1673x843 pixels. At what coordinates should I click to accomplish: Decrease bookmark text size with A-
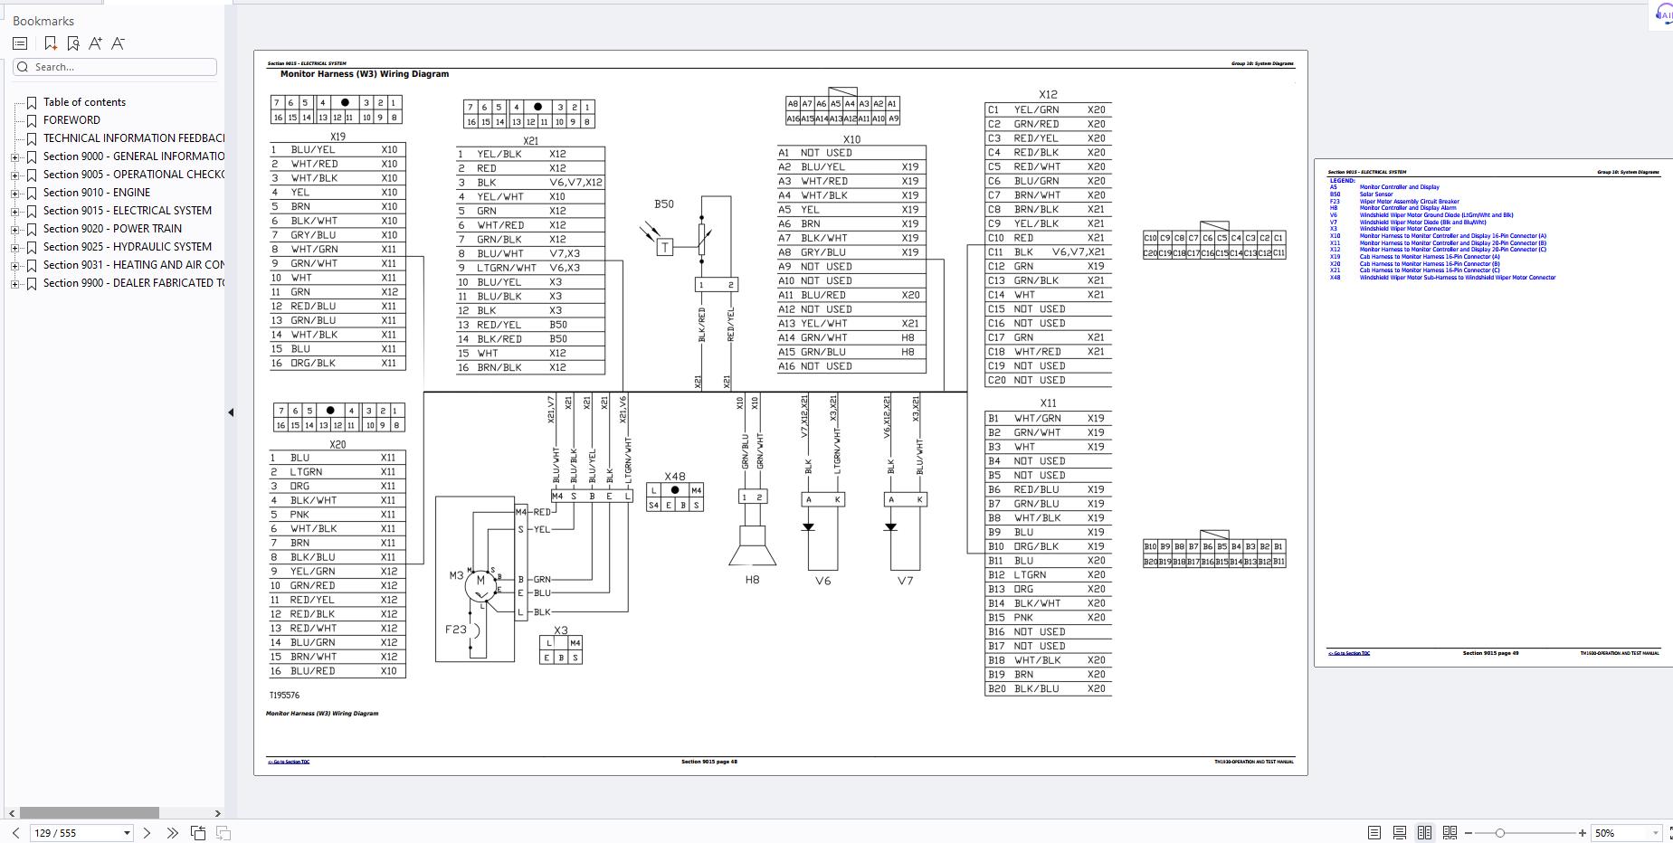click(118, 43)
